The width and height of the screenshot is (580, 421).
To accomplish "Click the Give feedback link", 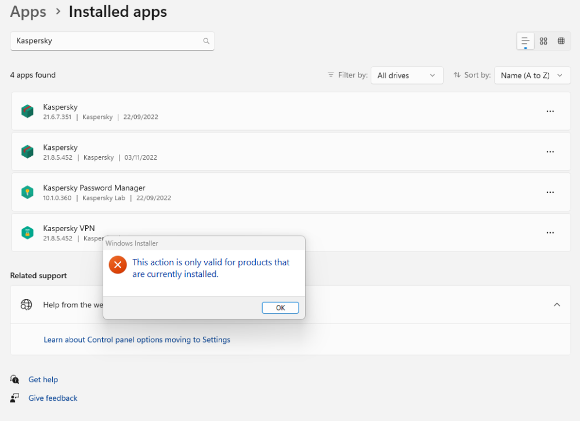I will coord(53,398).
